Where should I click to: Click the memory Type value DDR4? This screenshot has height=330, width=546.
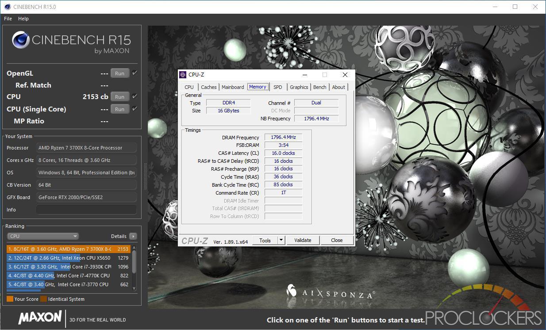click(228, 103)
